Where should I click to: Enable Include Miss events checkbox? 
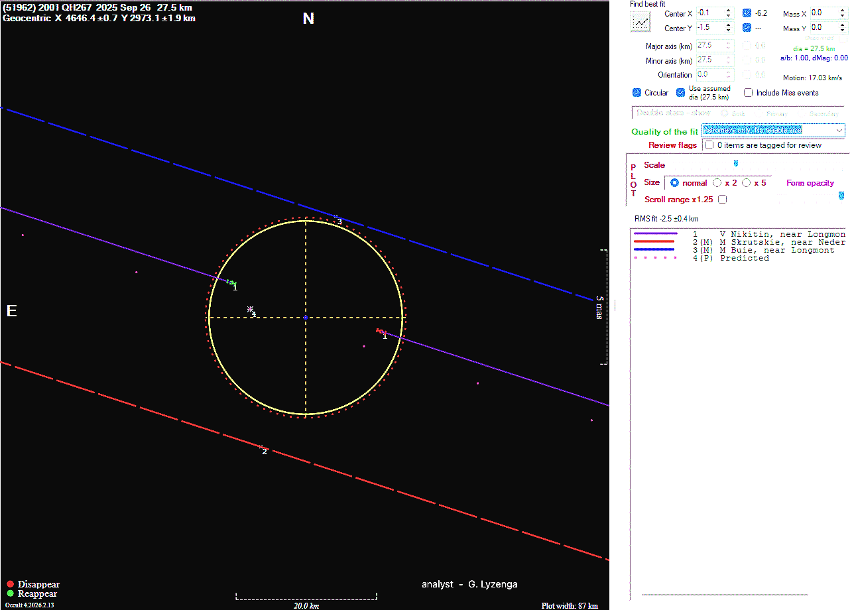click(749, 93)
